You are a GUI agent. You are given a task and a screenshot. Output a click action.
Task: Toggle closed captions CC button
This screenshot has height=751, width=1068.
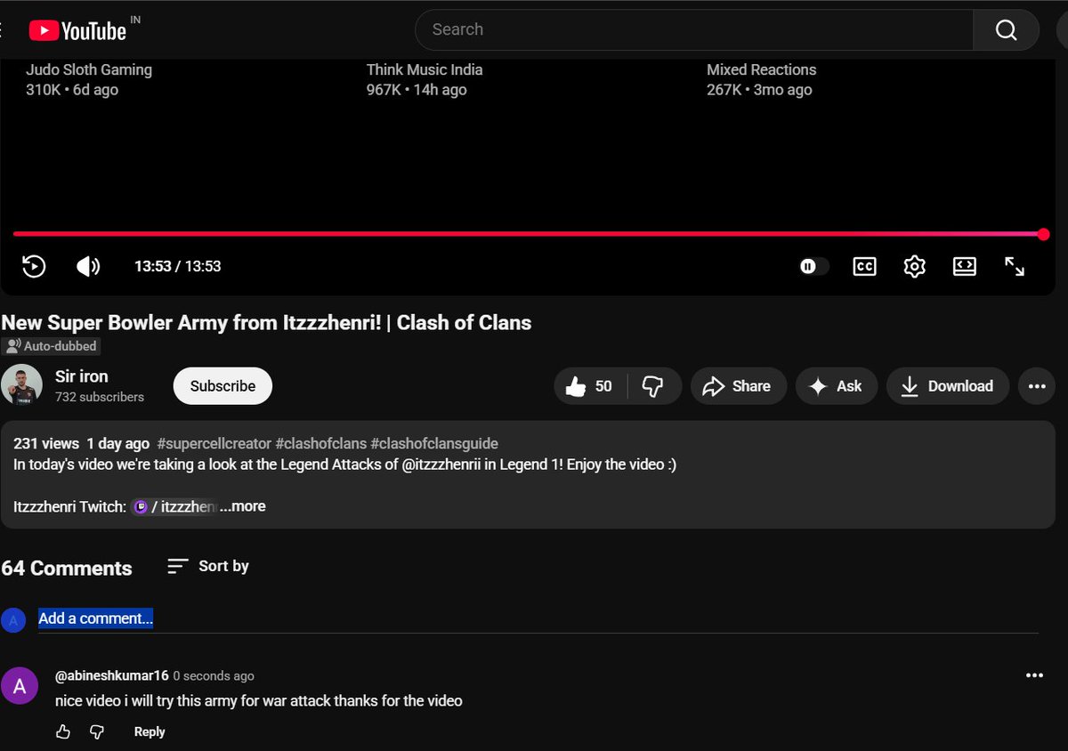pyautogui.click(x=864, y=266)
